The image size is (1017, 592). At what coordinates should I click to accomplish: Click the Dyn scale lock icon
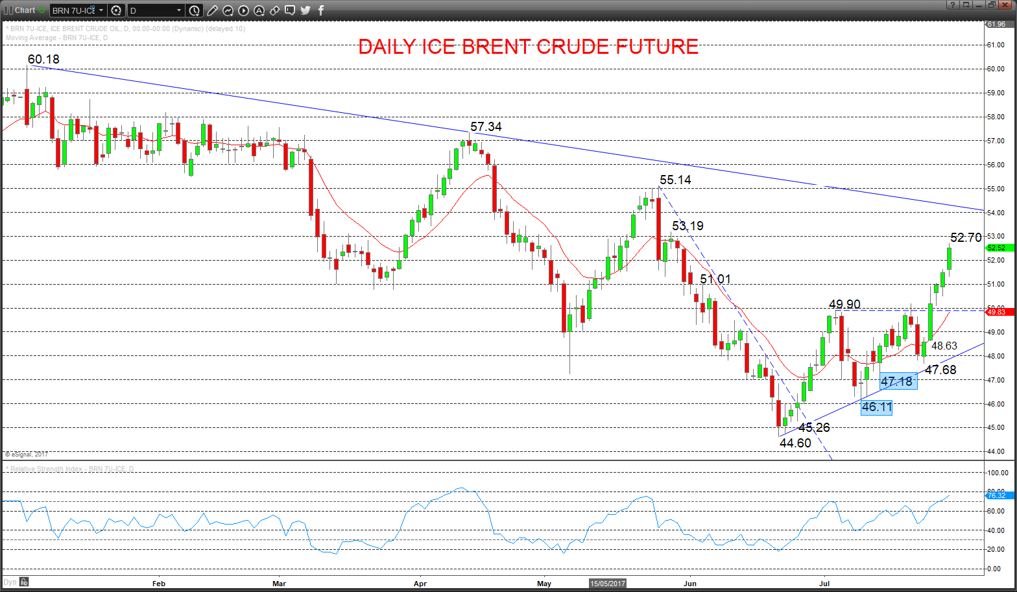pos(23,582)
